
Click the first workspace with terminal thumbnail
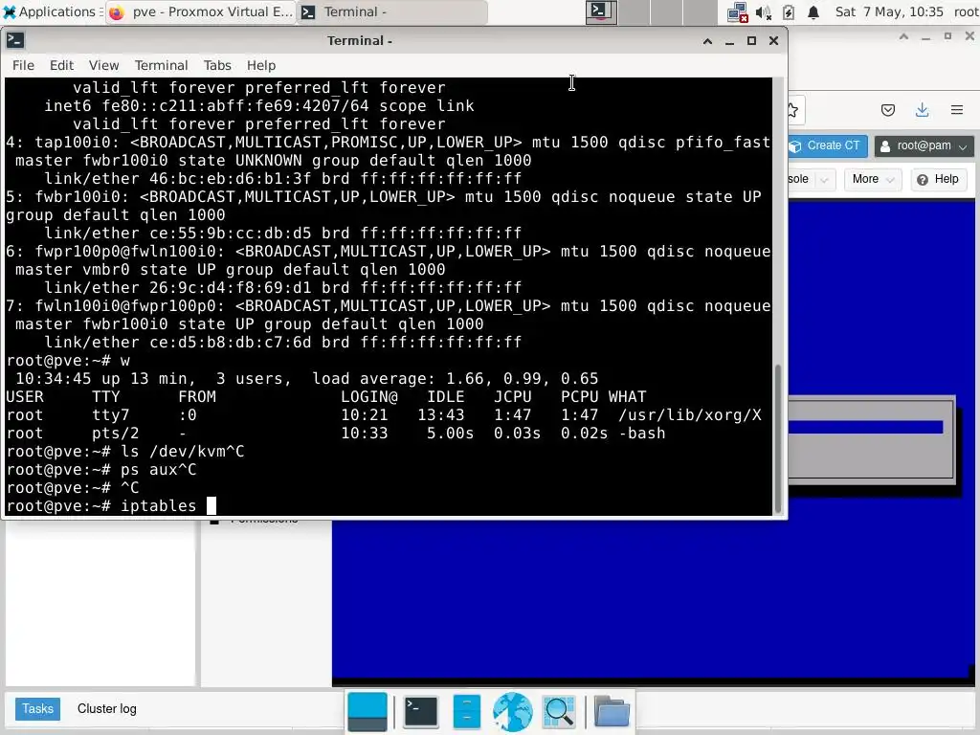click(x=601, y=11)
